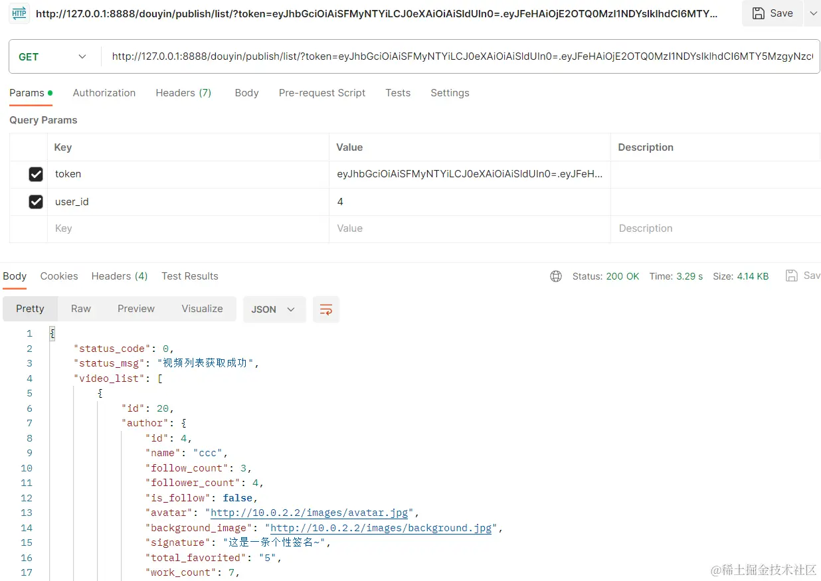Select the Raw response view
Screen dimensions: 821x581
pos(81,309)
